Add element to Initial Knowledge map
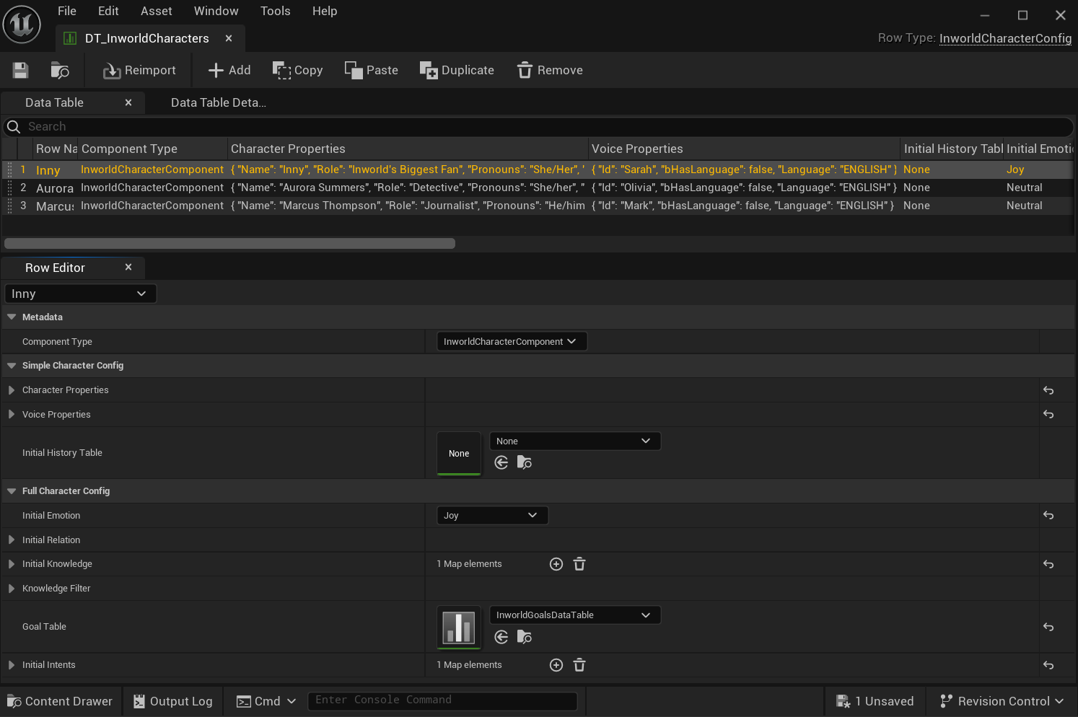This screenshot has width=1078, height=717. click(556, 564)
